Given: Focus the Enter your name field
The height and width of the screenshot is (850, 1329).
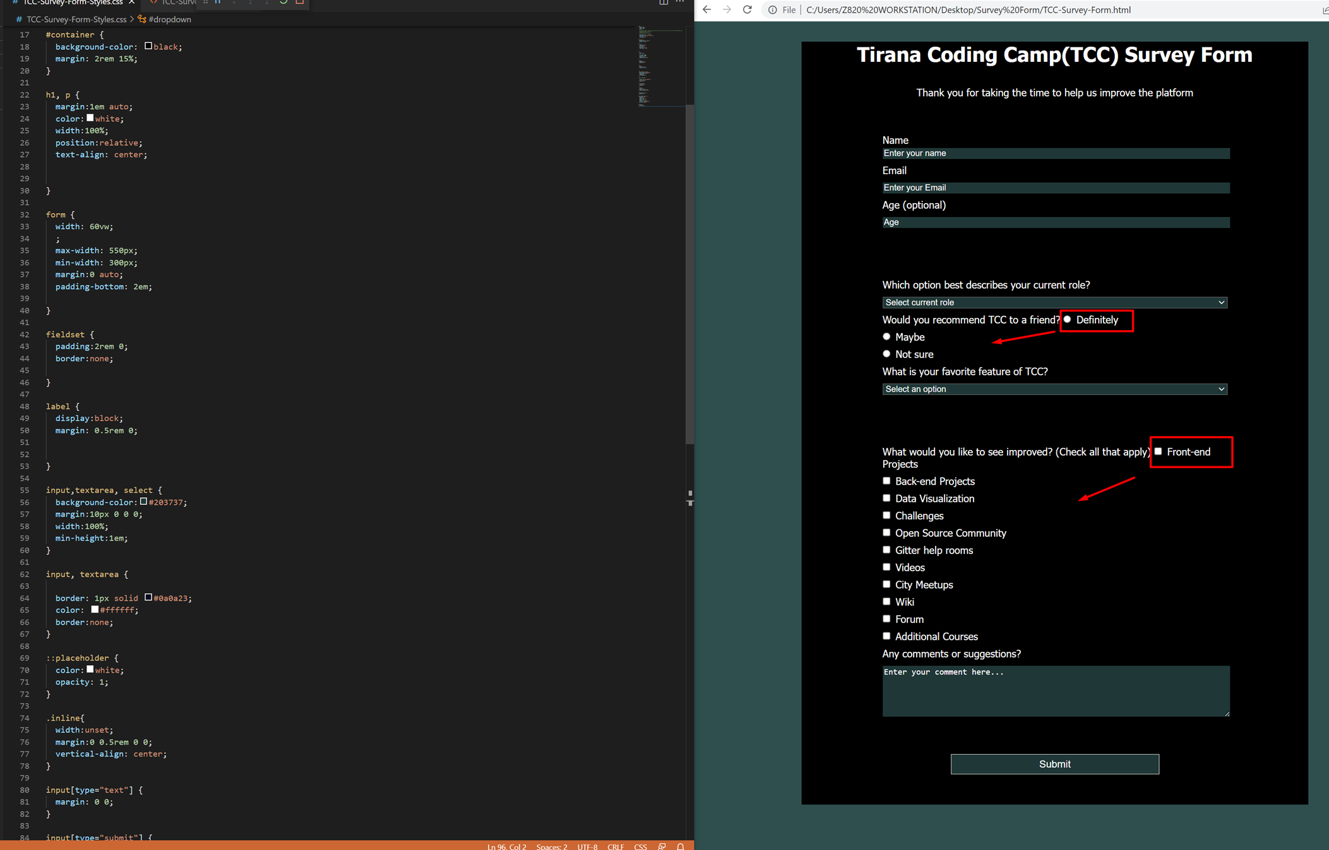Looking at the screenshot, I should [x=1056, y=153].
